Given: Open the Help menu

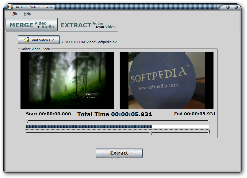Looking at the screenshot, I should [27, 14].
